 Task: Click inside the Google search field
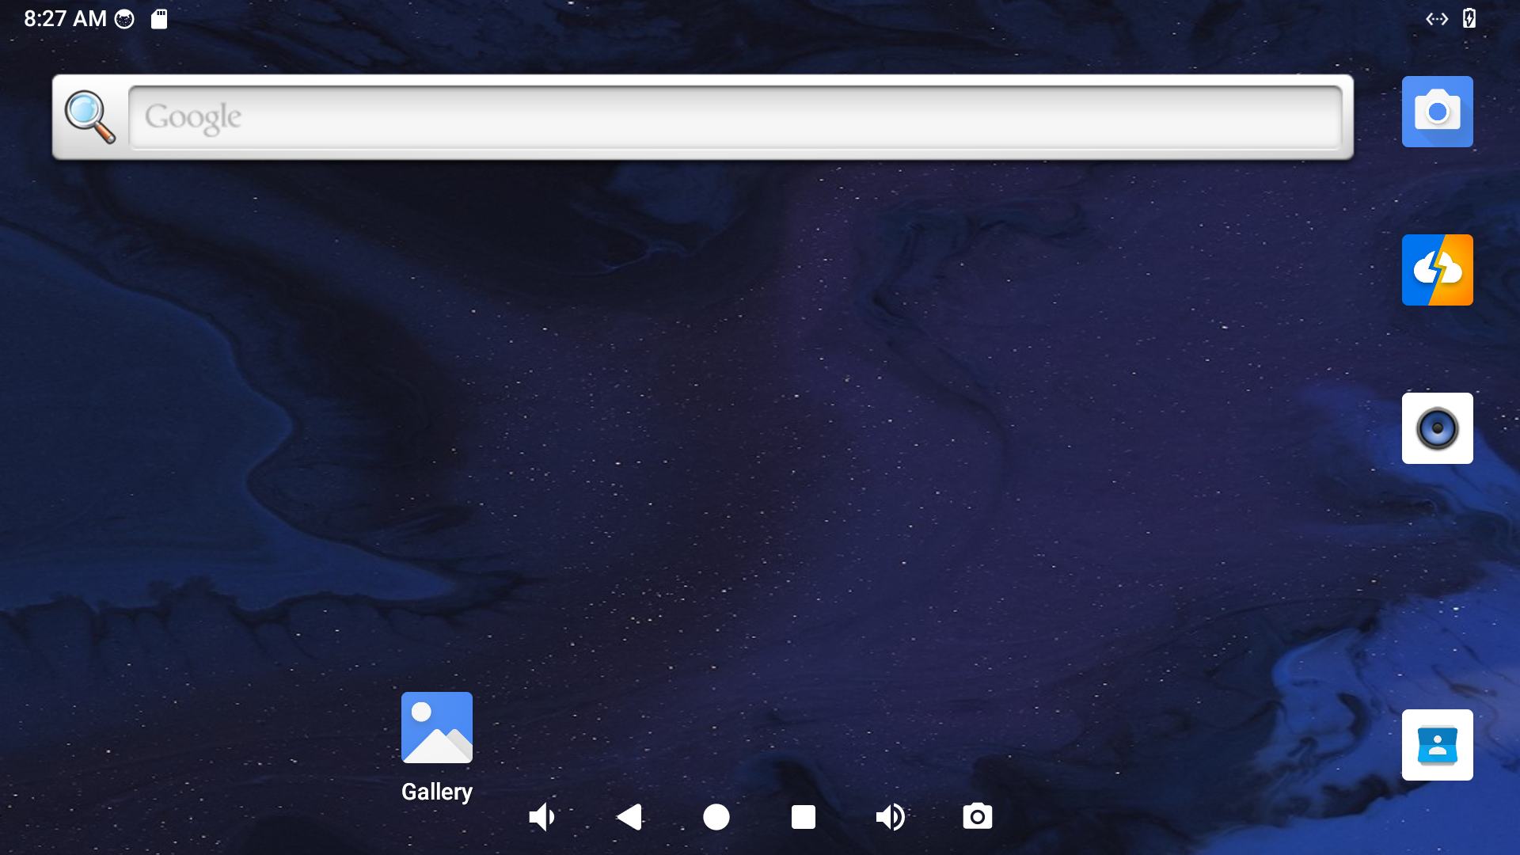735,117
